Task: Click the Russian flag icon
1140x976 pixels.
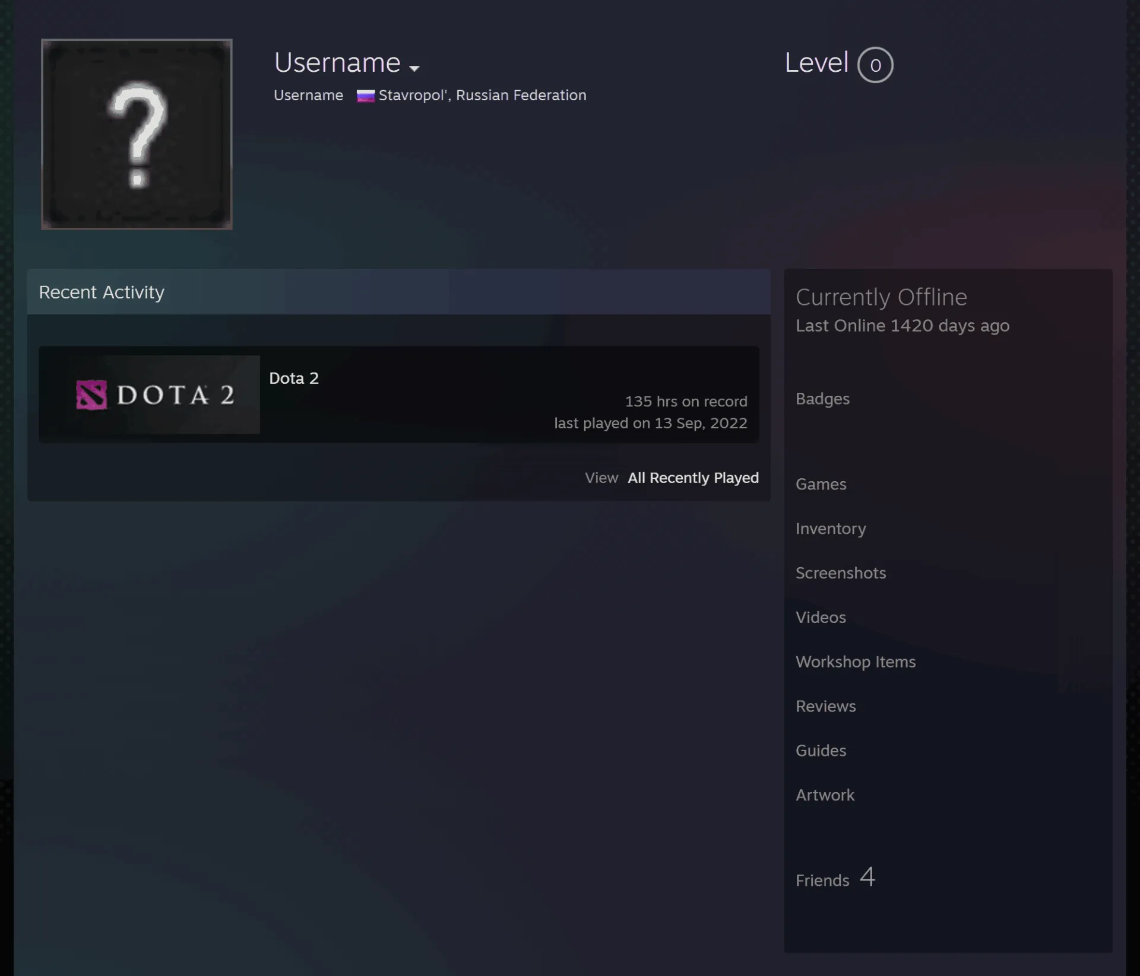Action: [365, 96]
